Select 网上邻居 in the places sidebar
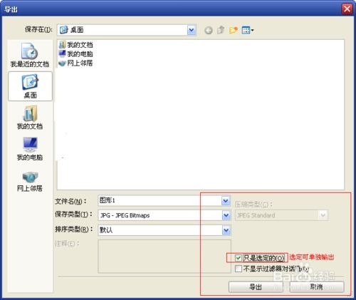Viewport: 356px width, 300px height. click(x=30, y=182)
